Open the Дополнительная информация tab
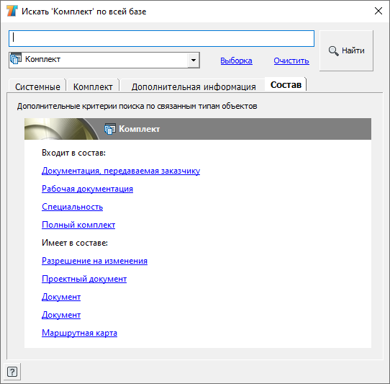 pos(194,87)
